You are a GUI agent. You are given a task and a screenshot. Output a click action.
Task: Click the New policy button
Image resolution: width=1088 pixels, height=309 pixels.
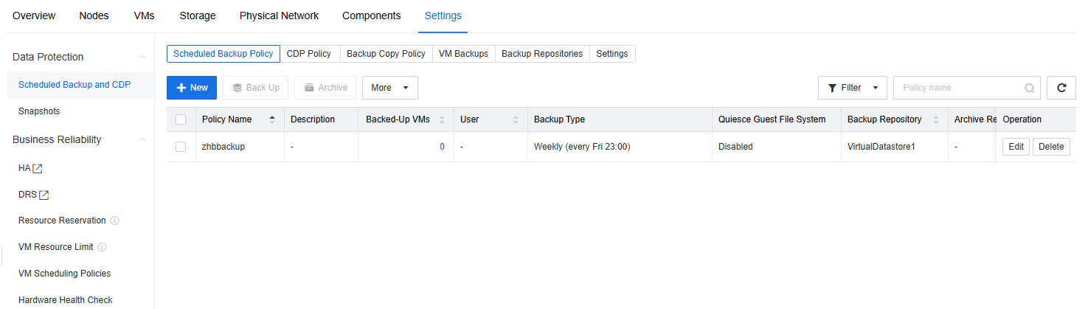click(192, 88)
